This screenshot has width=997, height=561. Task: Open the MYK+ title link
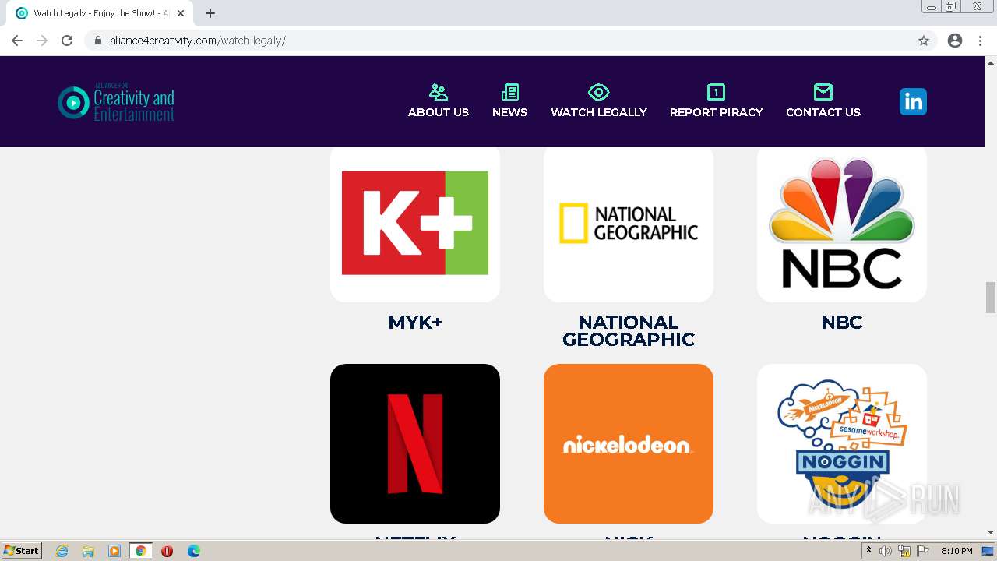click(415, 322)
